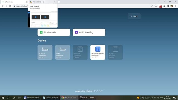Bookmark this page with the star
Screen dimensions: 178x100
click(x=156, y=6)
